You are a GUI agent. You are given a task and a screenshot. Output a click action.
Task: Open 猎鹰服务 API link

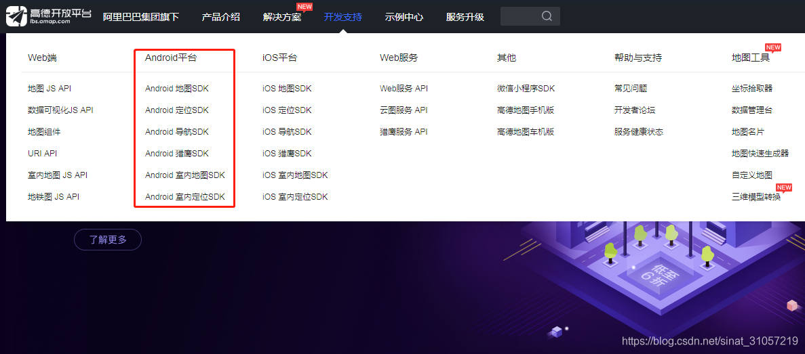pyautogui.click(x=404, y=132)
